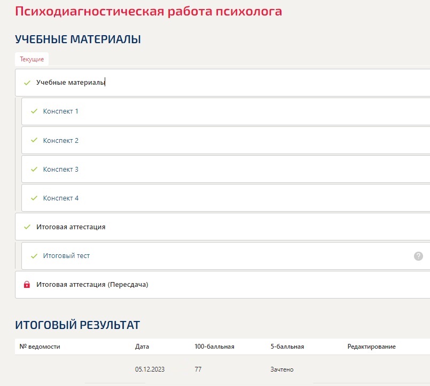
Task: Click the help question mark icon
Action: [x=418, y=256]
